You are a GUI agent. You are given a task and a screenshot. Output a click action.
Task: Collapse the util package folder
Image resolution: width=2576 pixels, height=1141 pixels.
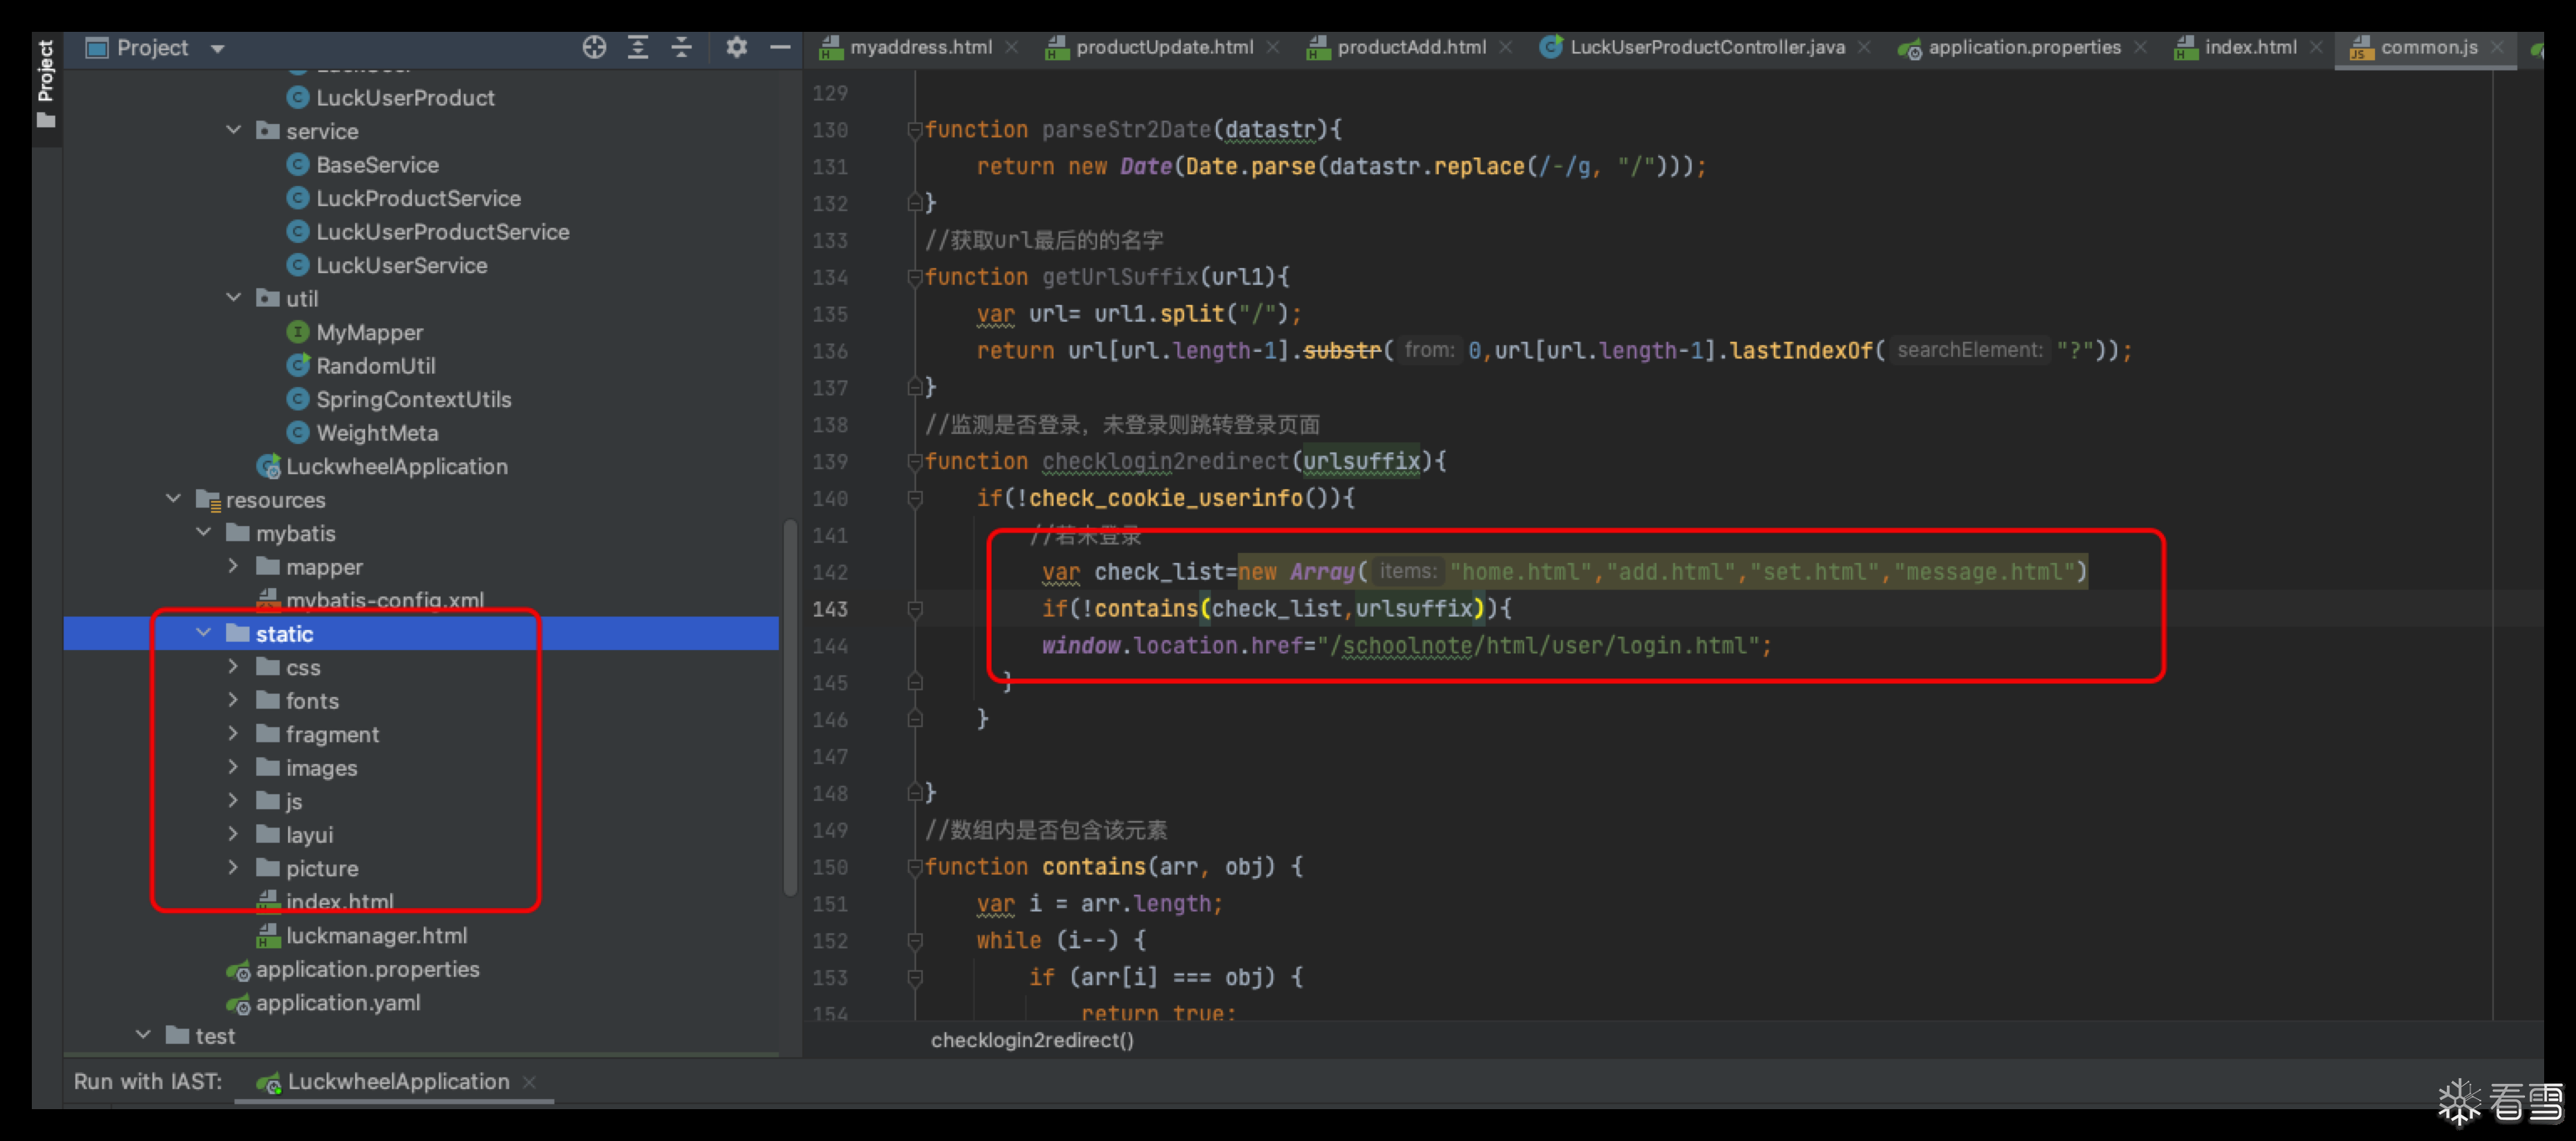(x=234, y=297)
